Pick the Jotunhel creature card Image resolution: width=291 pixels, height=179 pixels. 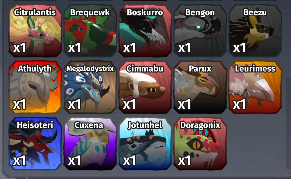click(145, 143)
